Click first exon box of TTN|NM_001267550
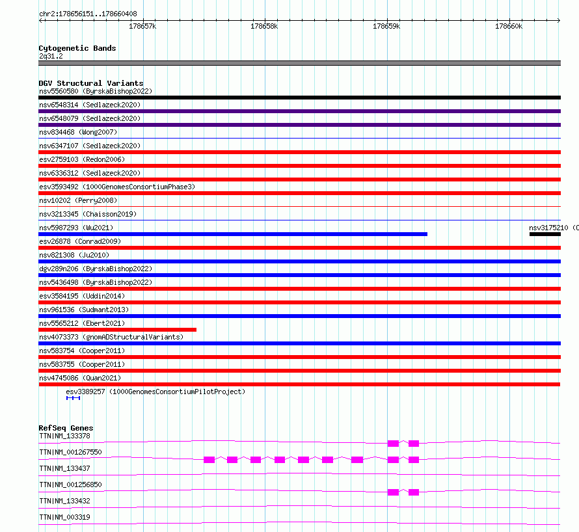The image size is (579, 532). coord(209,460)
